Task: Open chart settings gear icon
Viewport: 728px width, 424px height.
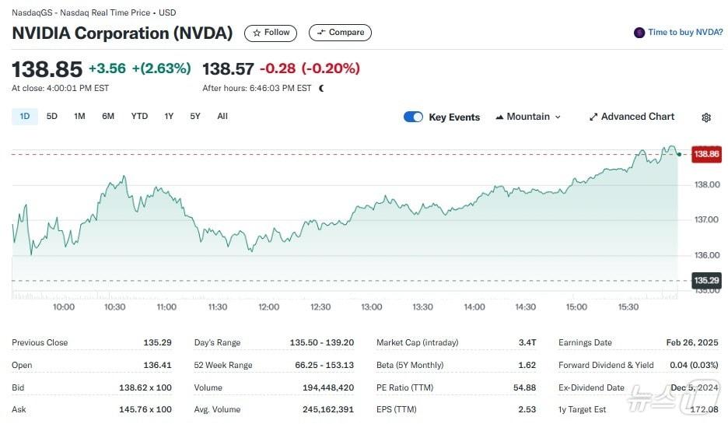Action: coord(706,117)
